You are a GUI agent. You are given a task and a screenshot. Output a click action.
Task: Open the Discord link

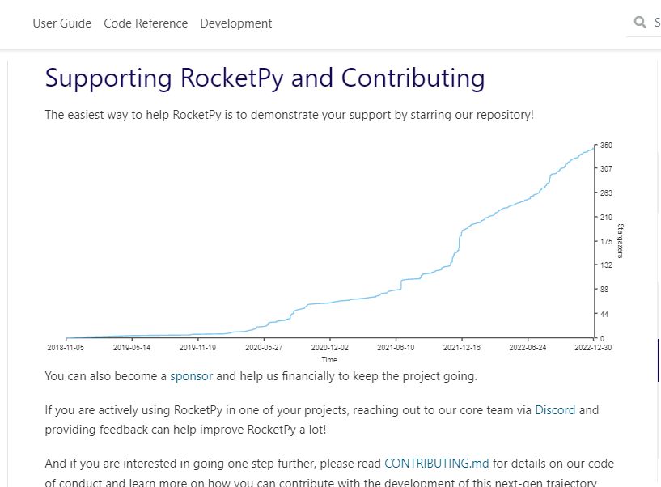pyautogui.click(x=555, y=410)
